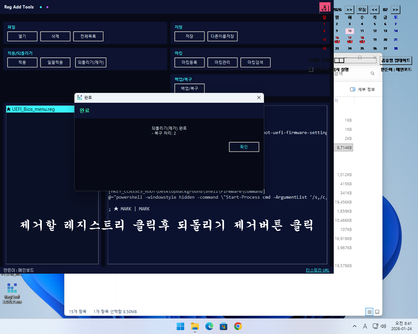The height and width of the screenshot is (334, 418).
Task: Switch Explorer to details list view icon
Action: click(369, 312)
